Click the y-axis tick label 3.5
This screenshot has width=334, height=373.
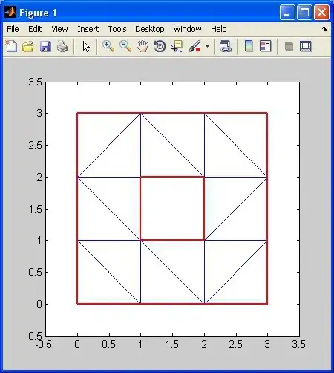point(36,82)
